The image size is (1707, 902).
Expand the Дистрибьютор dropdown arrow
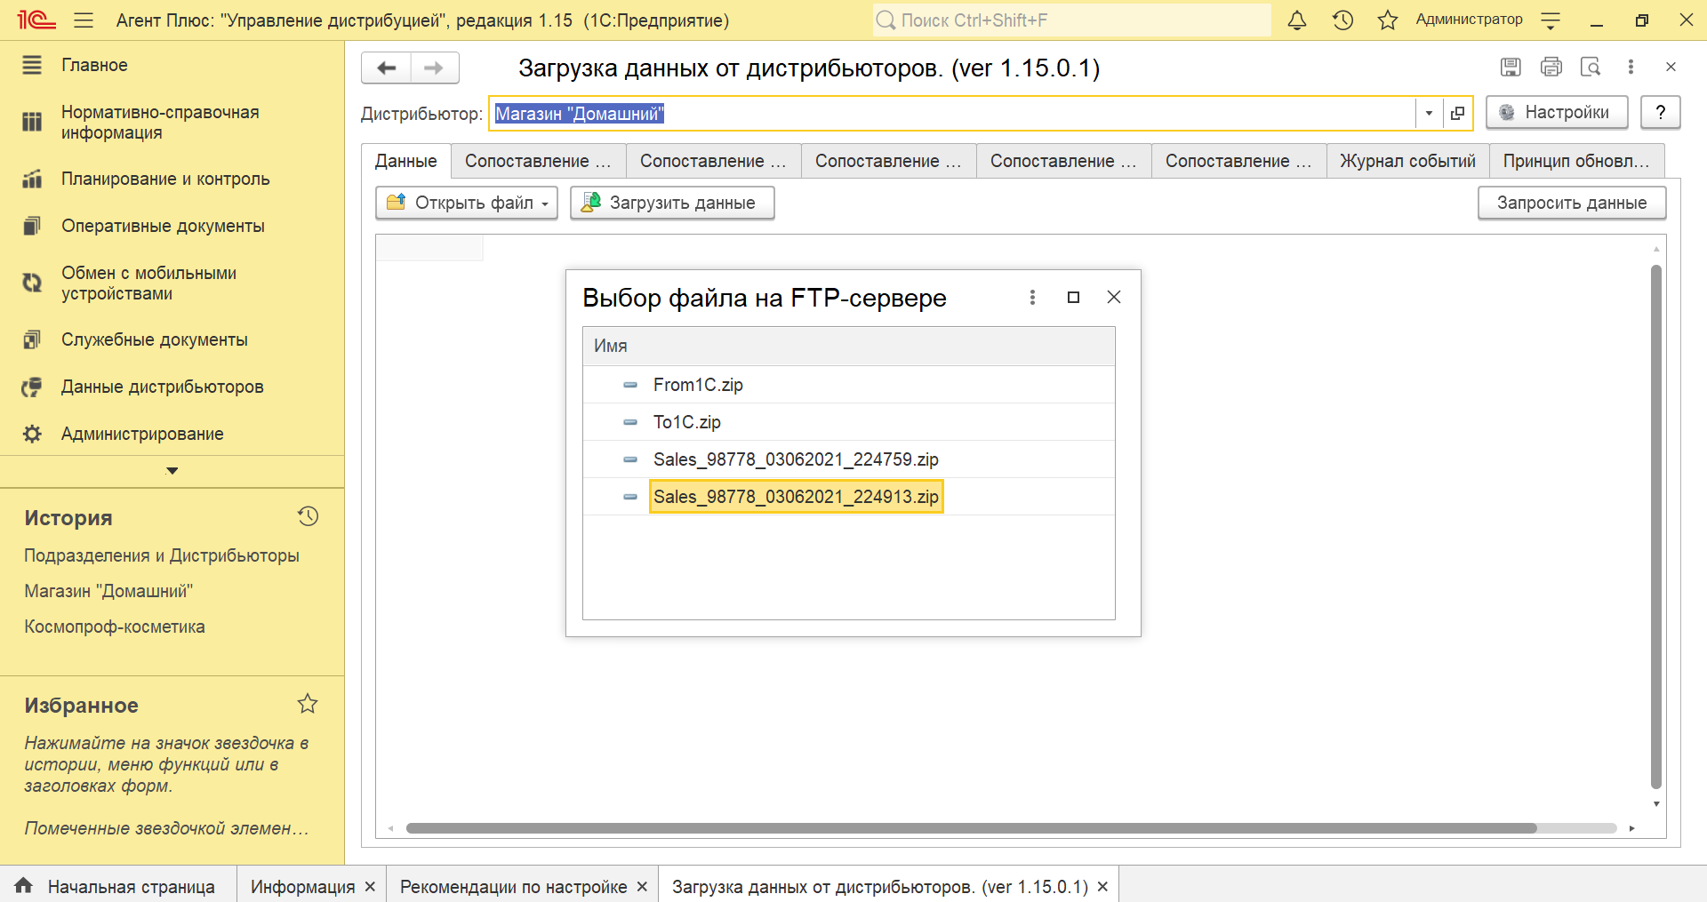click(x=1429, y=113)
